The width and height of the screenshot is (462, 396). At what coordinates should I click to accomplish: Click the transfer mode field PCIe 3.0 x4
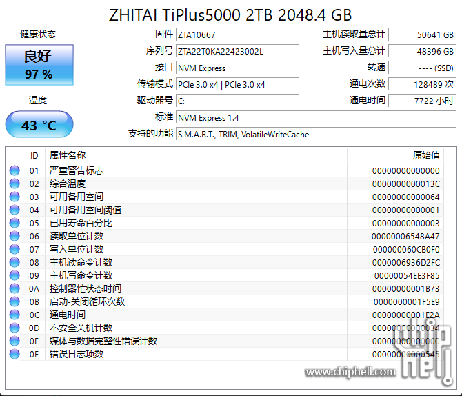click(237, 84)
